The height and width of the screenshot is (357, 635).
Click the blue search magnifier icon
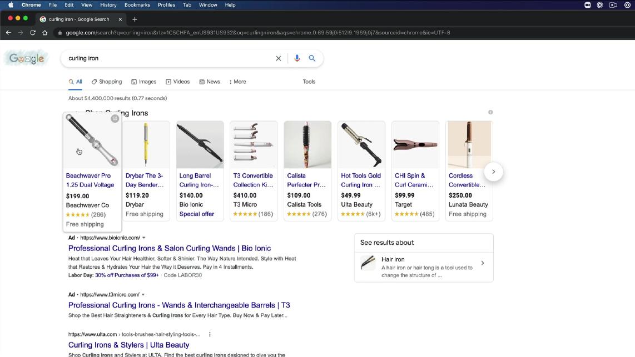(x=312, y=58)
